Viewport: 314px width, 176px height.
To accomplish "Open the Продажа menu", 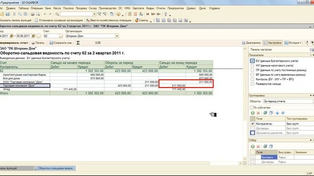I will [81, 8].
